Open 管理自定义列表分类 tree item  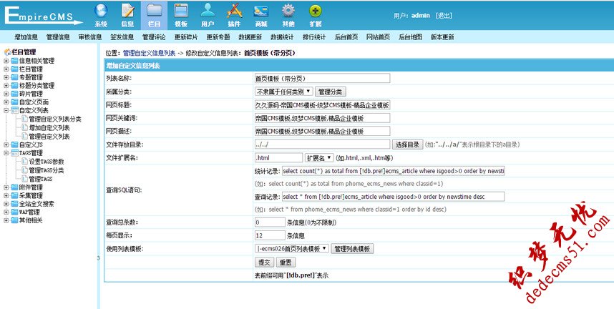(55, 119)
